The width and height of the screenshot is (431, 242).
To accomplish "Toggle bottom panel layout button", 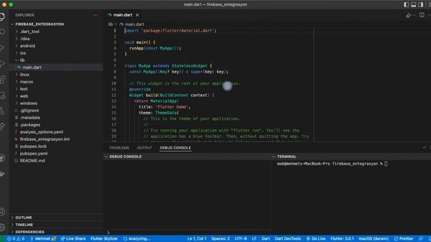I will (413, 5).
